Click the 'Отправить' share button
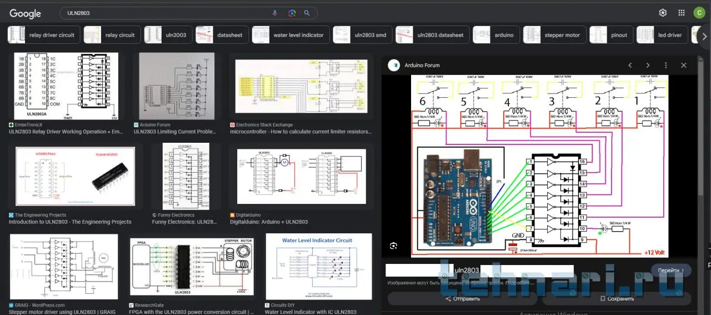 pyautogui.click(x=463, y=298)
